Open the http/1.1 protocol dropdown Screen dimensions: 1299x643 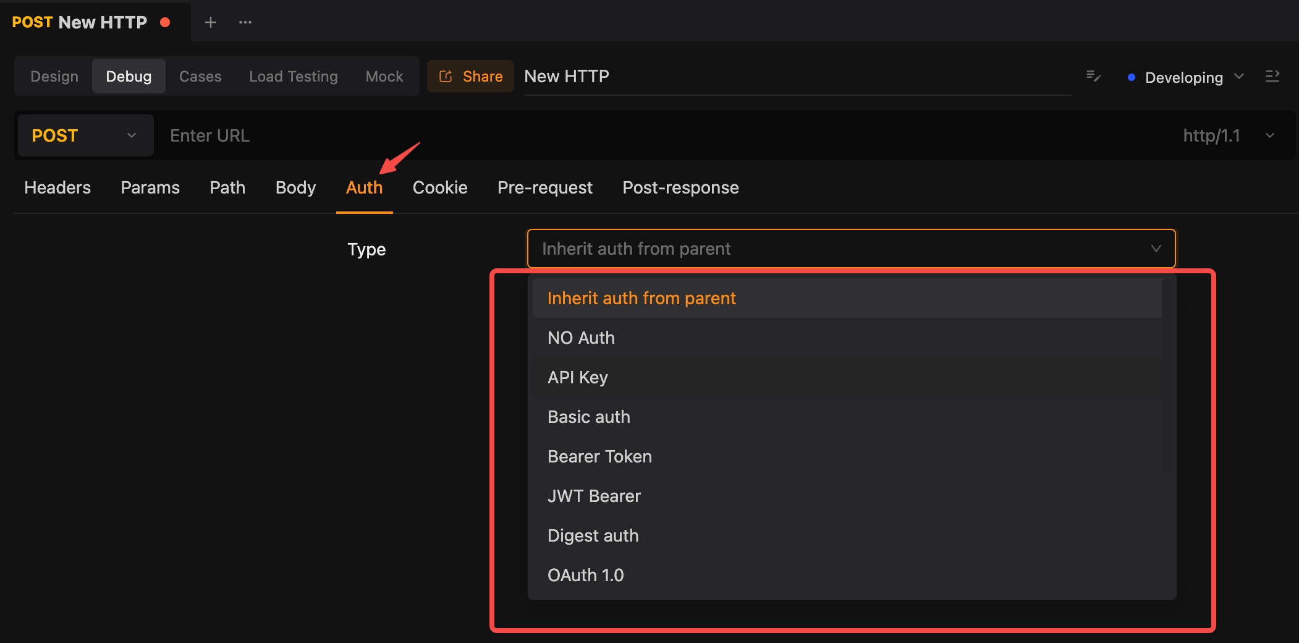tap(1228, 135)
